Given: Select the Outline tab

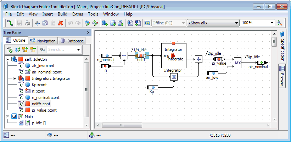Looking at the screenshot, I should [x=16, y=40].
